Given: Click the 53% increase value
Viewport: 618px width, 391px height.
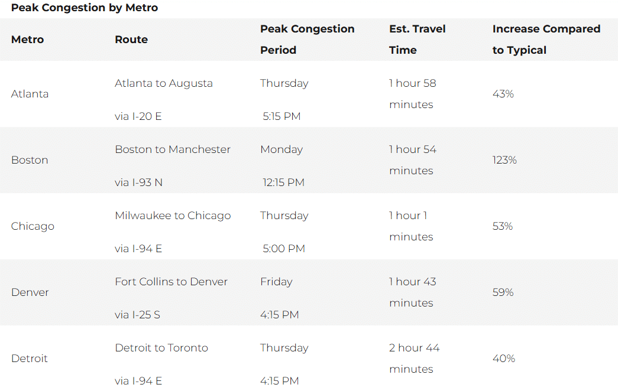Looking at the screenshot, I should click(x=503, y=226).
